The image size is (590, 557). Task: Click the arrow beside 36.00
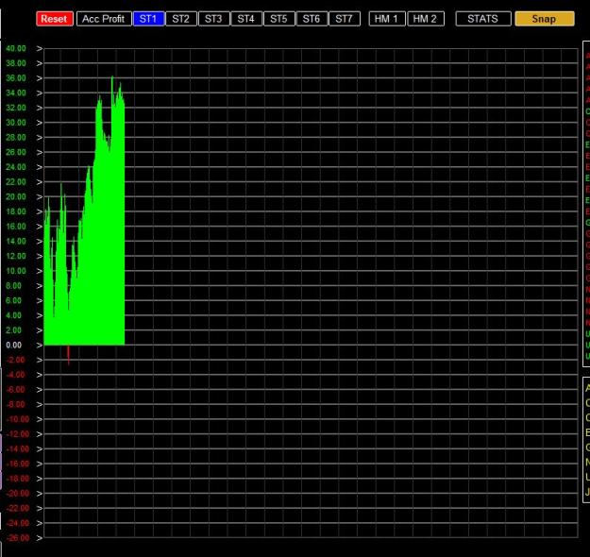pos(40,78)
